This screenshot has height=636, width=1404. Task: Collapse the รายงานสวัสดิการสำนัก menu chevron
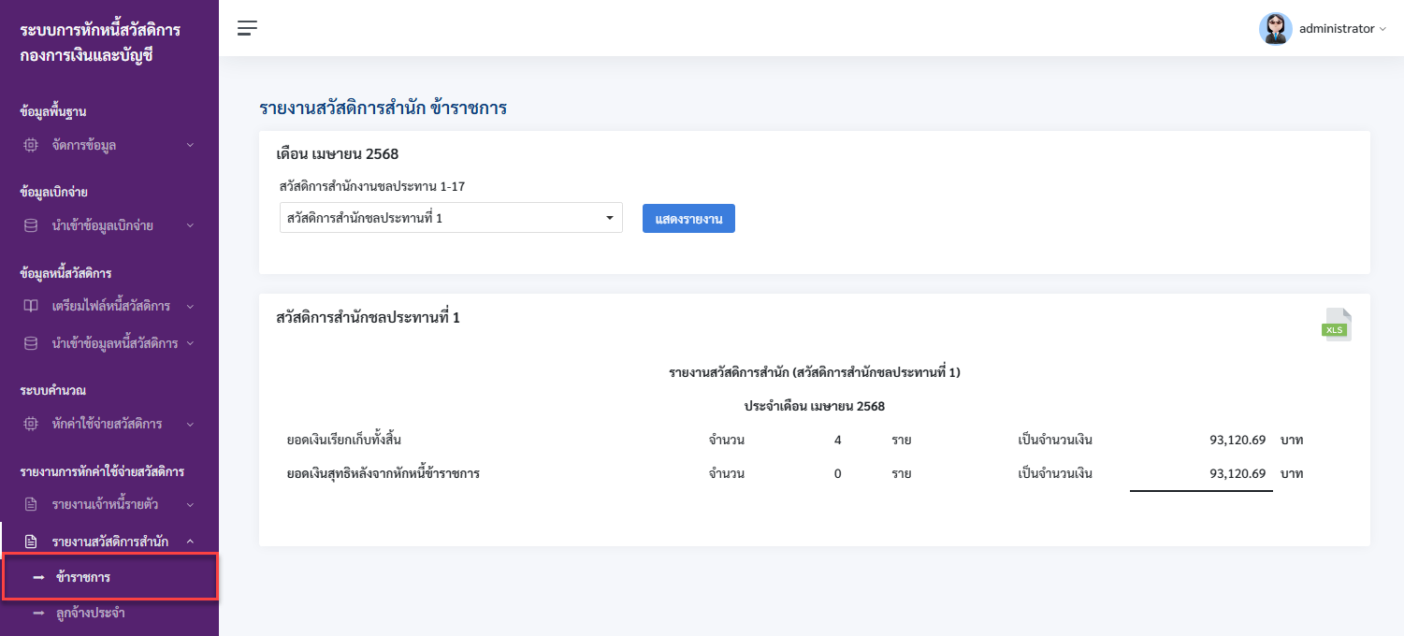click(190, 542)
